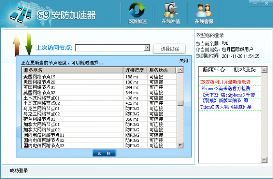Open the 《裂痕》新版本细节 news link
This screenshot has width=273, height=179.
pos(225,101)
